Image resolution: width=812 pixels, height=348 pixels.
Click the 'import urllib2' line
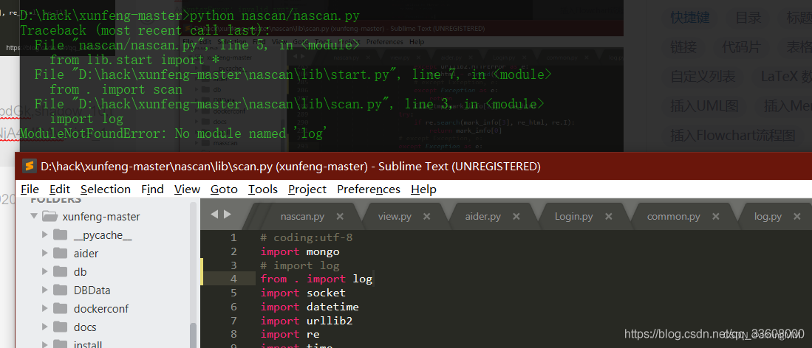[x=307, y=321]
